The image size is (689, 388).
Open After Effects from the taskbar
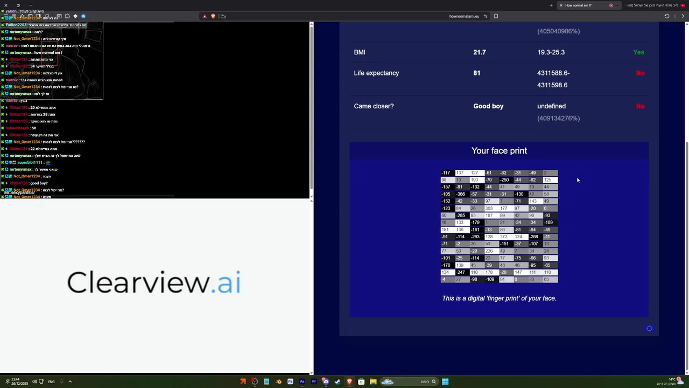coord(302,382)
